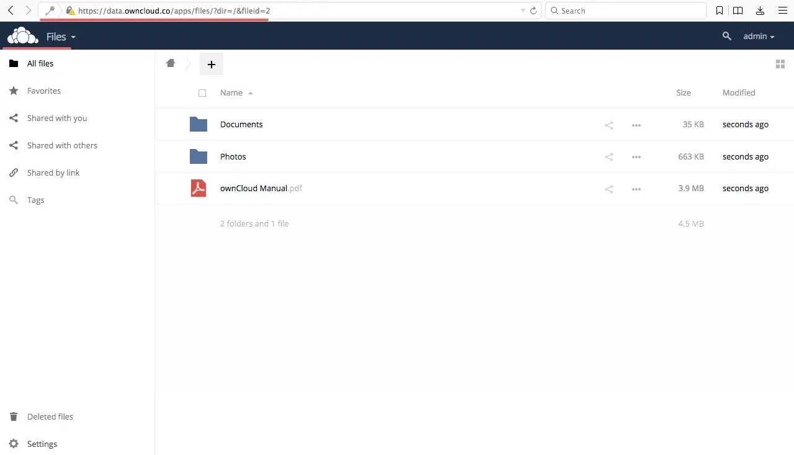Tick the select all files checkbox
Image resolution: width=794 pixels, height=455 pixels.
[202, 93]
